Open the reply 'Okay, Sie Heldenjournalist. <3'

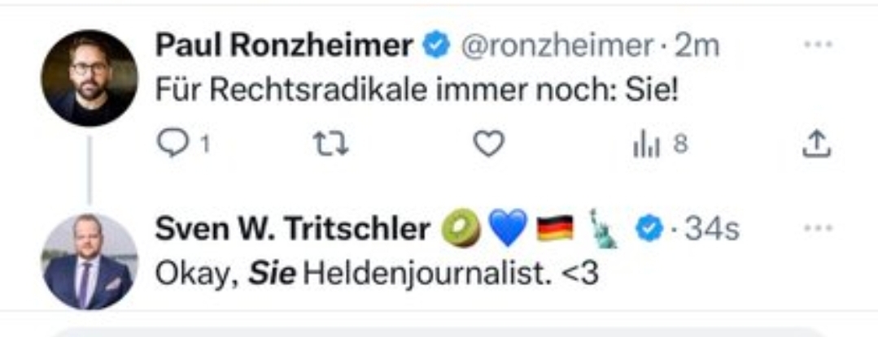(377, 274)
